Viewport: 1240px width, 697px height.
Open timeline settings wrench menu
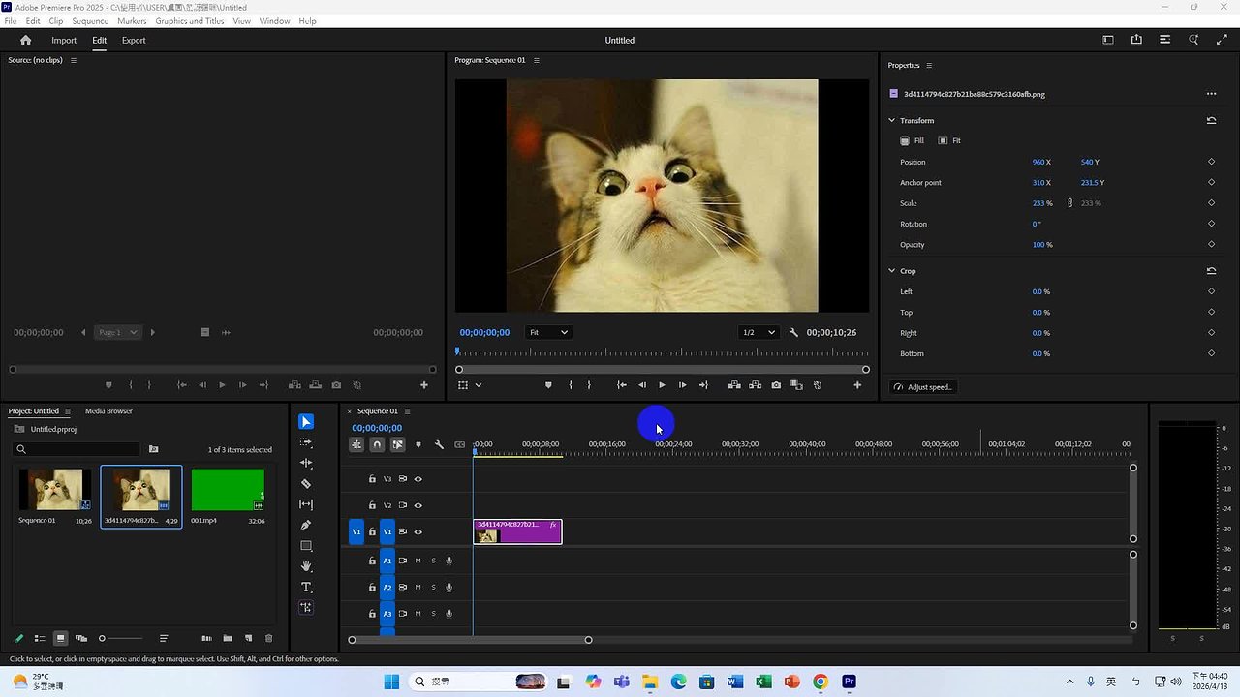tap(439, 444)
